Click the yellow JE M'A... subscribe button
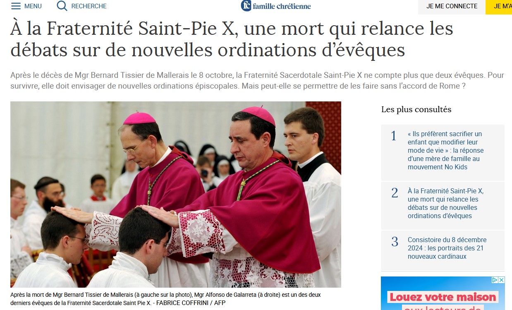This screenshot has width=512, height=310. [499, 6]
